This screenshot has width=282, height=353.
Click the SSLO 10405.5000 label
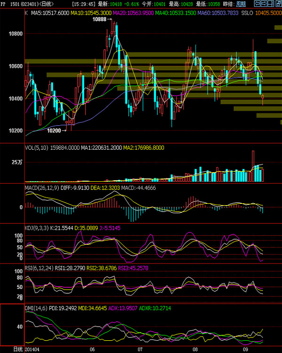(261, 13)
